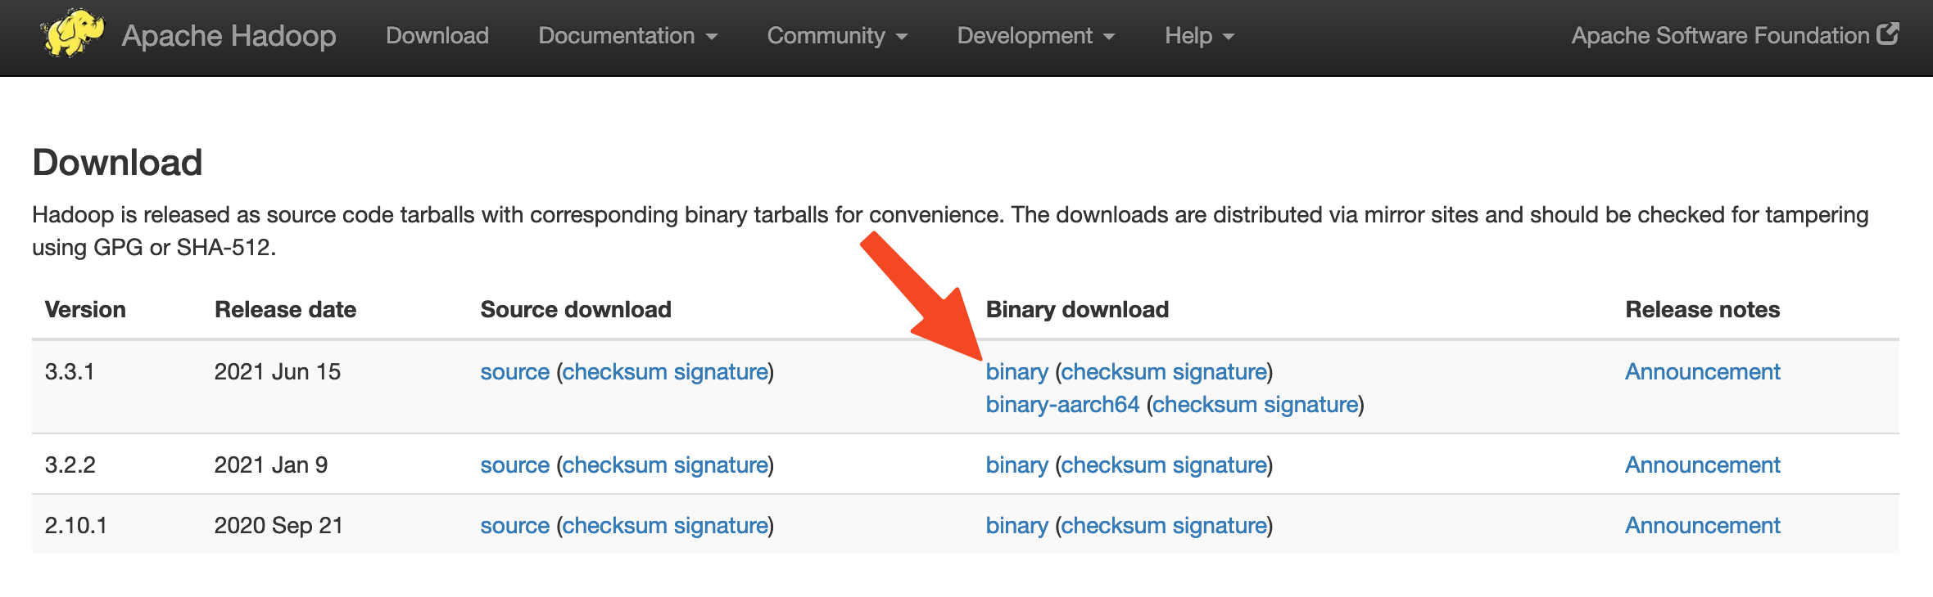Open the 2.10.1 binary checksum
The width and height of the screenshot is (1933, 597).
tap(1114, 526)
